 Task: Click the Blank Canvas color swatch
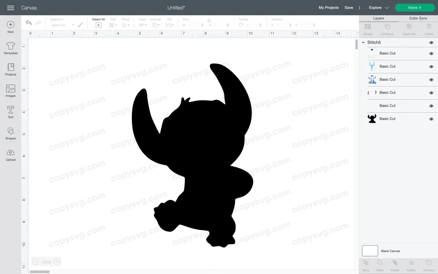370,251
